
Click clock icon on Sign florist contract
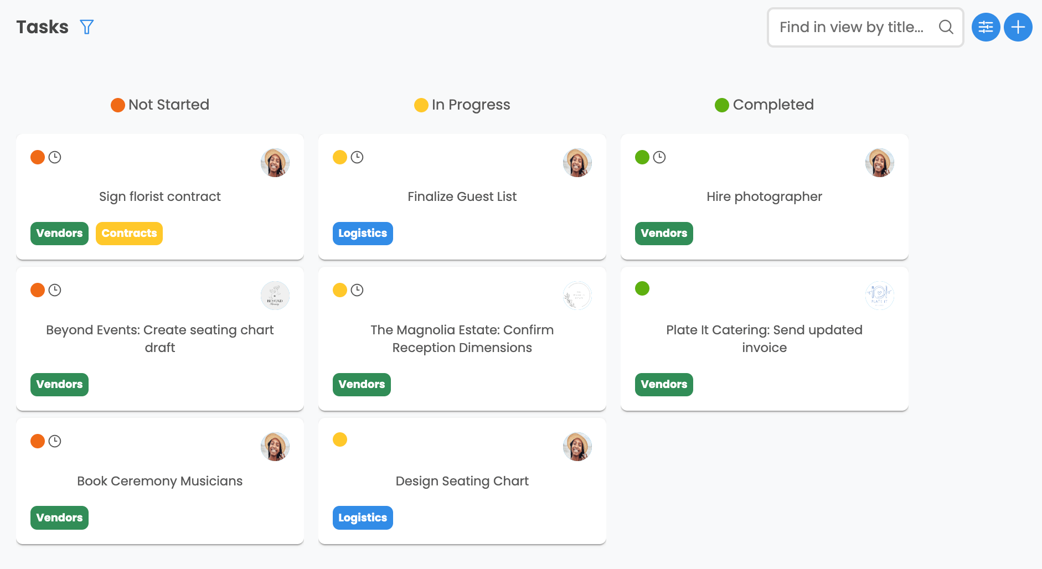coord(55,157)
